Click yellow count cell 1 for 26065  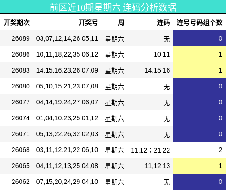click(199, 166)
